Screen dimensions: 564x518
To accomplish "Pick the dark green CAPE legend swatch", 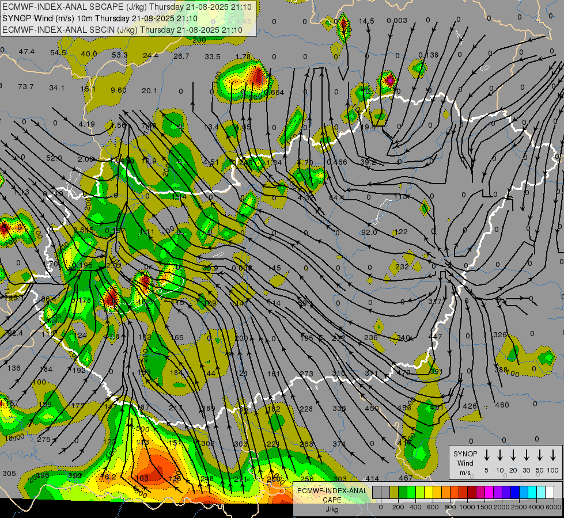I will (x=403, y=492).
